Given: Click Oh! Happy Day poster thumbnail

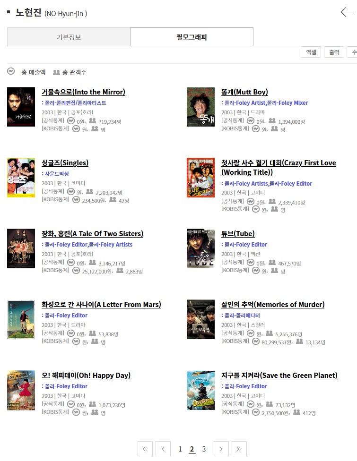Looking at the screenshot, I should point(21,390).
